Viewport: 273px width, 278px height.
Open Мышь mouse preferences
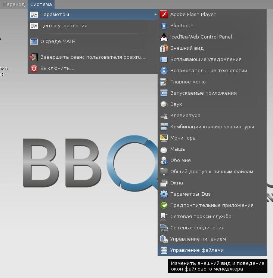click(212, 149)
